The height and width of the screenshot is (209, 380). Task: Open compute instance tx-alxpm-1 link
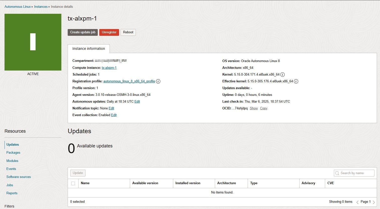pos(109,68)
